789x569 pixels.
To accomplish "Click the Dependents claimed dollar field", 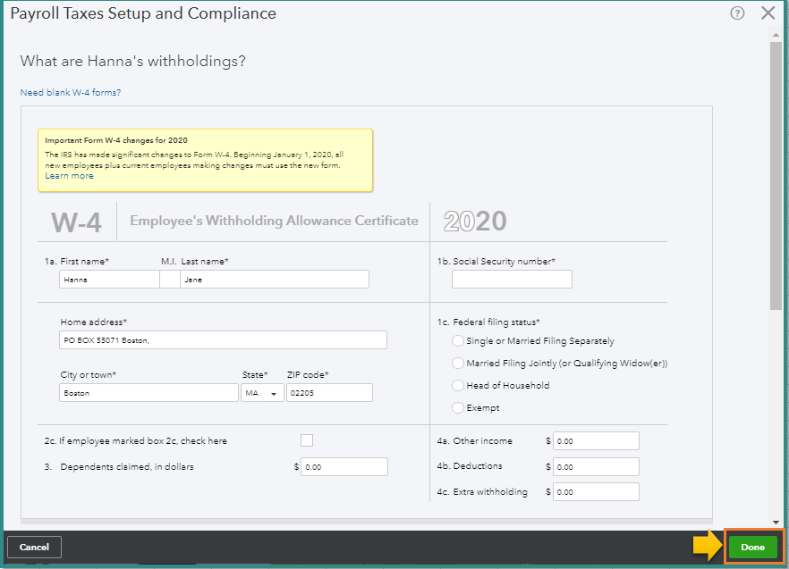I will [344, 467].
